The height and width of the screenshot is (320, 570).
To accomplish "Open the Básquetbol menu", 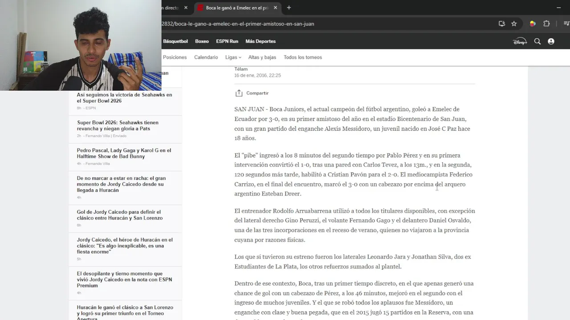I will click(x=175, y=41).
